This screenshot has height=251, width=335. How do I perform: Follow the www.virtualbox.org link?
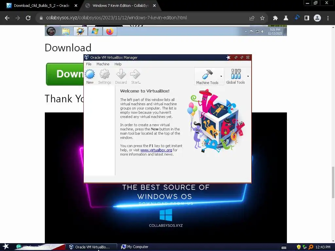[x=156, y=150]
